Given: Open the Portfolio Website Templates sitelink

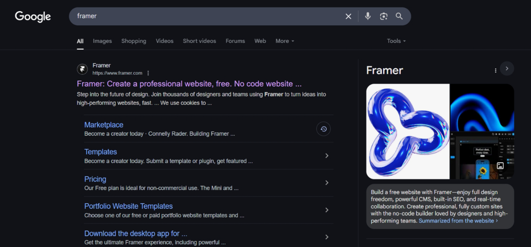Looking at the screenshot, I should [128, 206].
